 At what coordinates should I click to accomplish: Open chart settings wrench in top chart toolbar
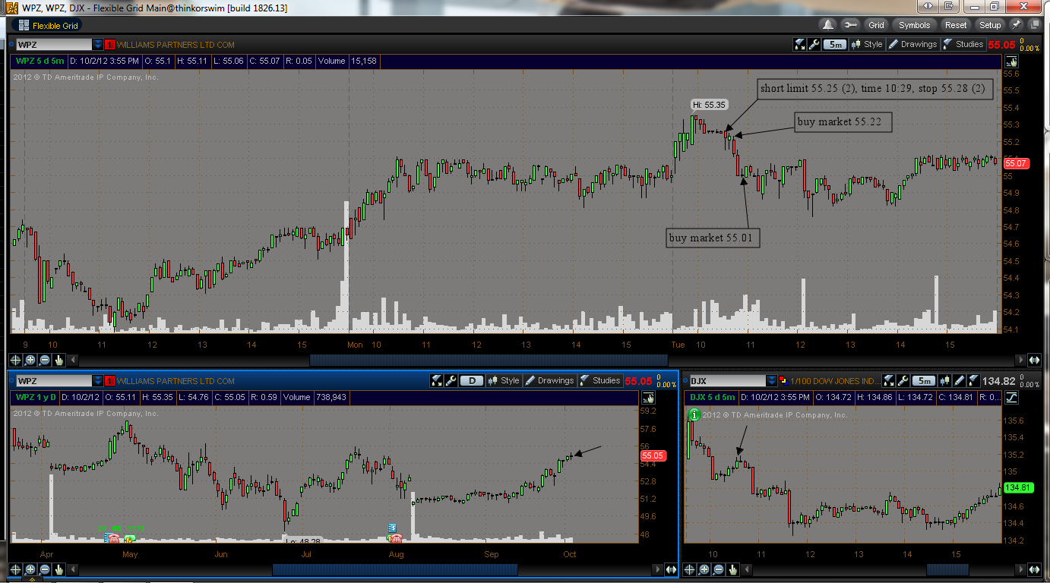814,44
